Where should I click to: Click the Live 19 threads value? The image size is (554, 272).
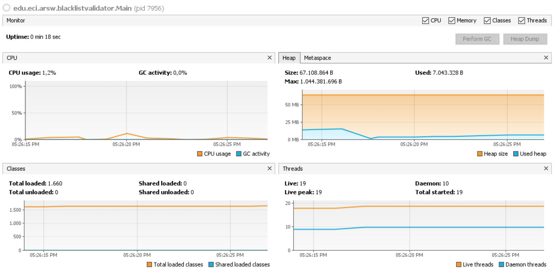tap(303, 183)
